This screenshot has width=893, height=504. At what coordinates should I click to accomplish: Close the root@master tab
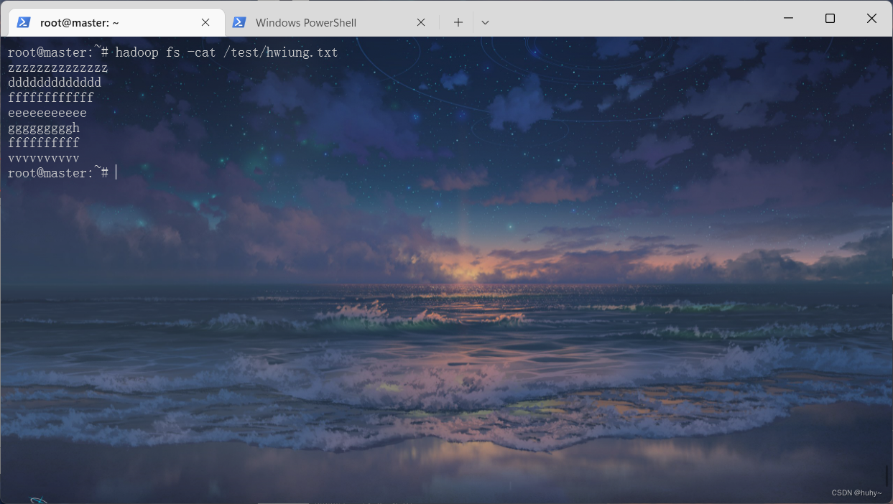coord(205,22)
